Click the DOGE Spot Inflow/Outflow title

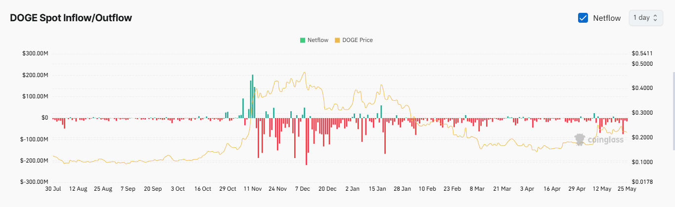pyautogui.click(x=71, y=18)
